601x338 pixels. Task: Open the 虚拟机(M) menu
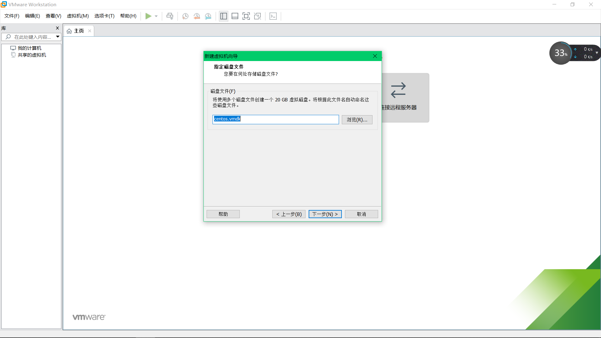78,16
